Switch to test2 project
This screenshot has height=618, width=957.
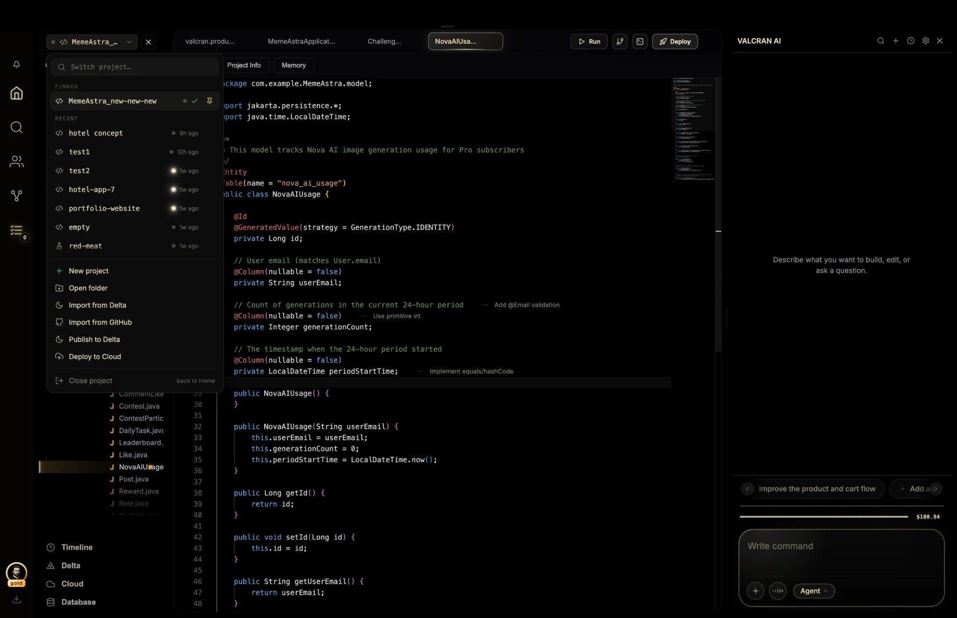click(135, 171)
